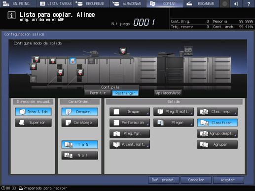Select greyed tray icon at finisher's lowest left tray

pyautogui.click(x=34, y=79)
